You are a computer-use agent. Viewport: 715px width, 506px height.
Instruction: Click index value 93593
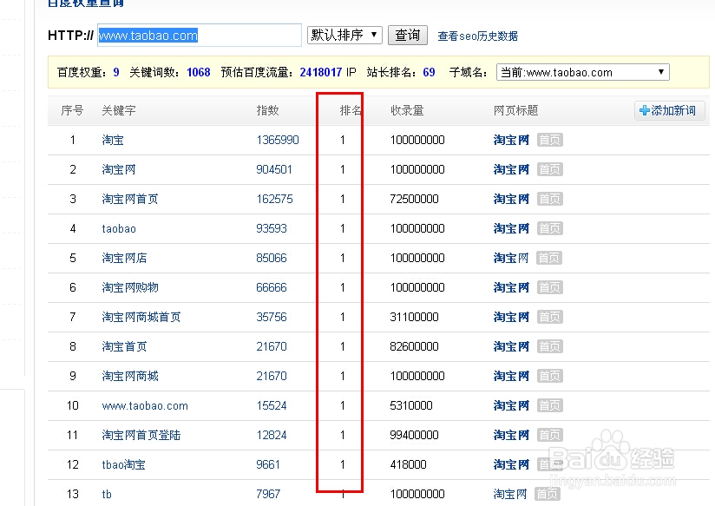[x=272, y=228]
